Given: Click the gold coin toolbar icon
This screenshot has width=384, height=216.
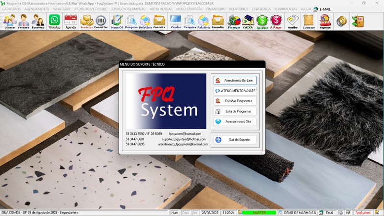Looking at the screenshot, I should tap(341, 21).
